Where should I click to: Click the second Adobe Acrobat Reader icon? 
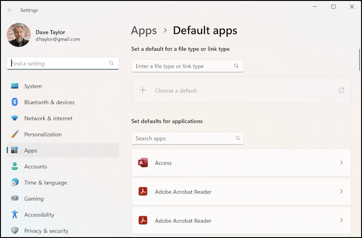point(143,220)
